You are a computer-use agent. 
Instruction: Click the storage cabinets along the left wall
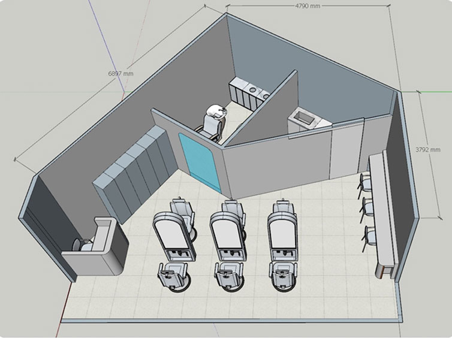[135, 171]
